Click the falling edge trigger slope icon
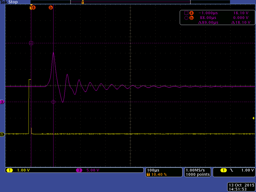Viewport: 256px width, 192px height. point(232,170)
